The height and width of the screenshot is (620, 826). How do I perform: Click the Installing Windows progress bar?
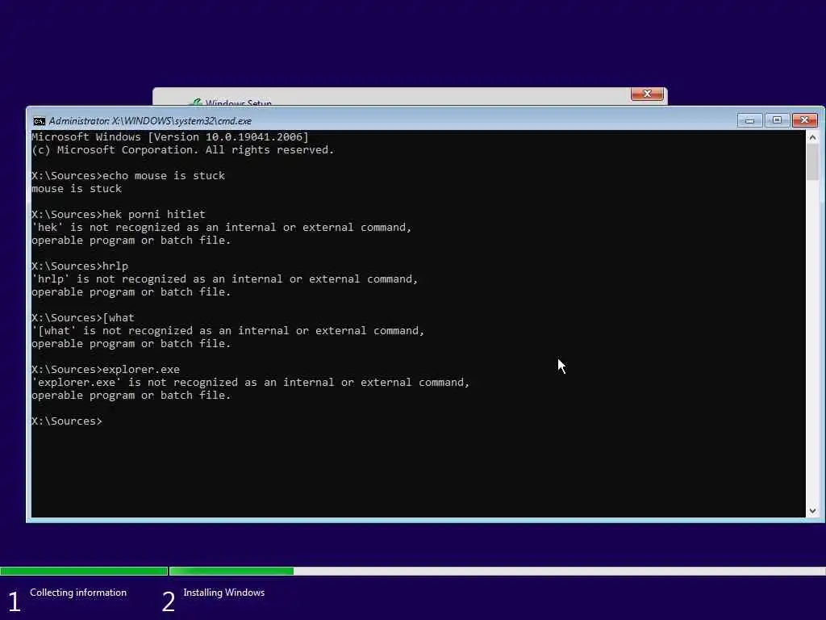(x=497, y=571)
